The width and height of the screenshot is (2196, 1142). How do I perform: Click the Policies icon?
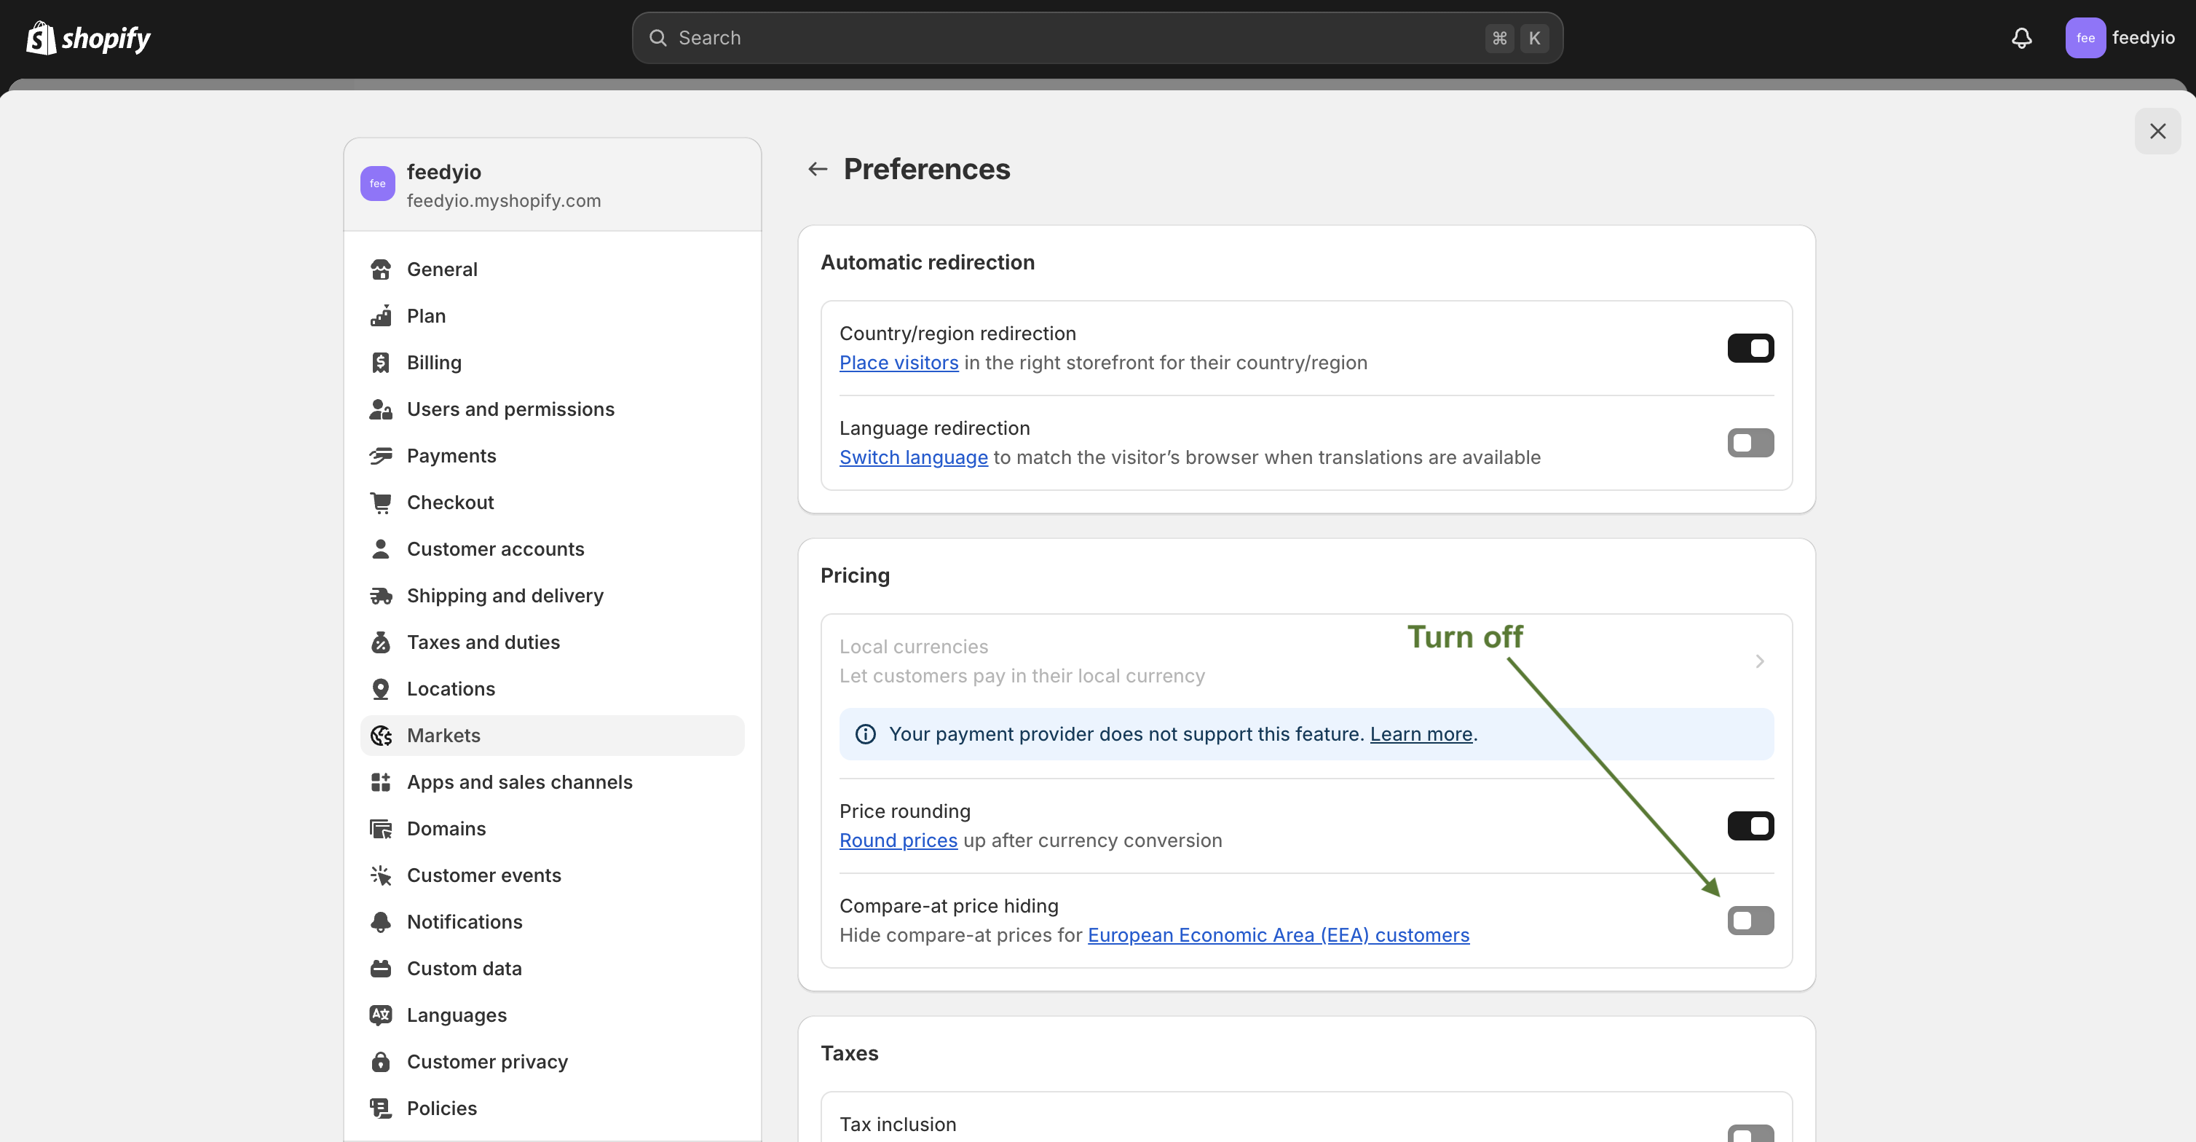pos(380,1108)
